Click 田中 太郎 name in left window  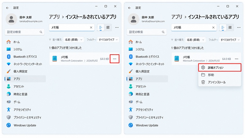click(26, 17)
